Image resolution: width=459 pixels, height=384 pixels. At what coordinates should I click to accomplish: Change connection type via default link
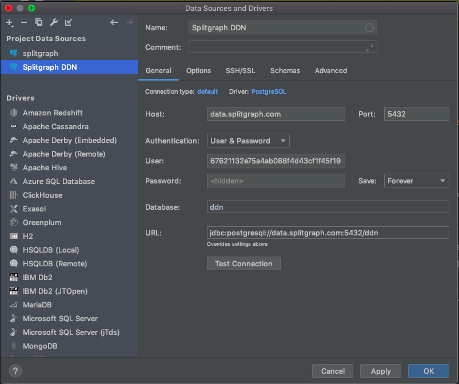pos(207,91)
